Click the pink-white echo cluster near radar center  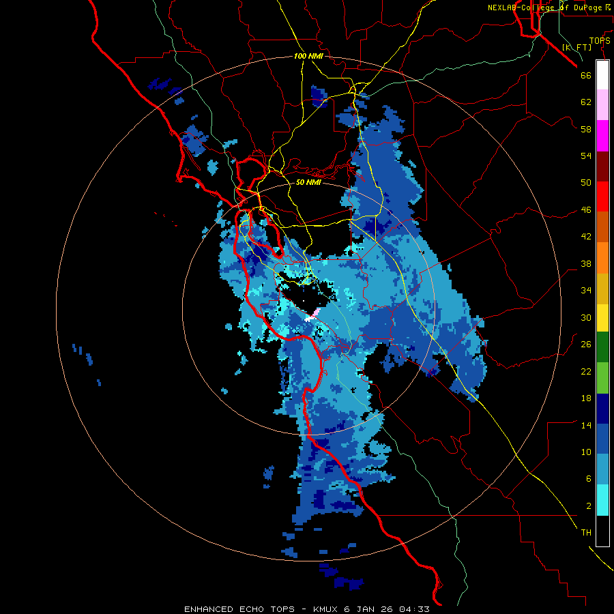pyautogui.click(x=313, y=315)
